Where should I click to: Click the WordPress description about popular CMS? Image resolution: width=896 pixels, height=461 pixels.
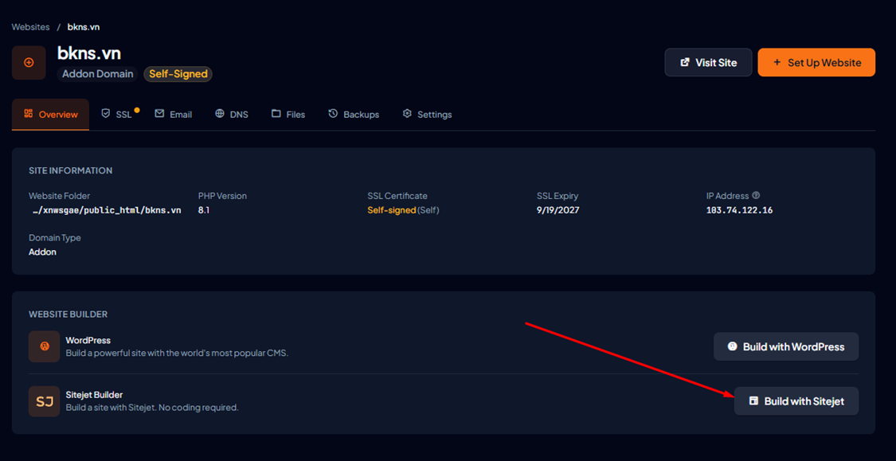pyautogui.click(x=177, y=353)
